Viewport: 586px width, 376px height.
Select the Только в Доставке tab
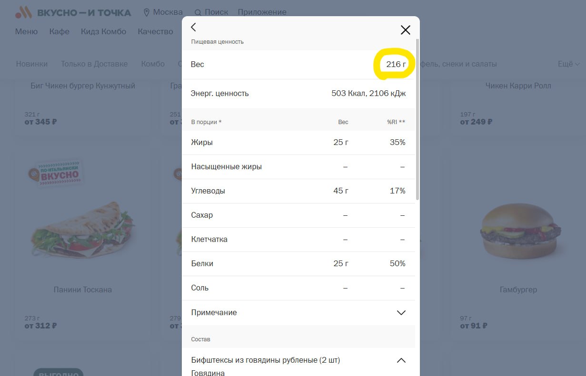[x=94, y=64]
